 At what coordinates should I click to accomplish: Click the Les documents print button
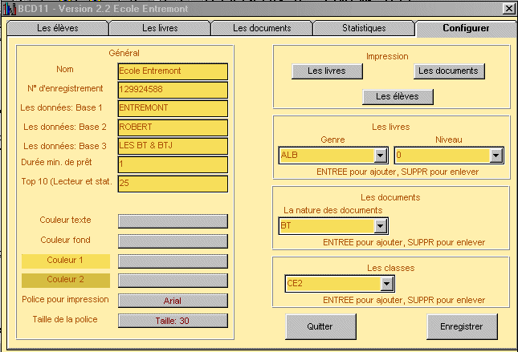[448, 71]
